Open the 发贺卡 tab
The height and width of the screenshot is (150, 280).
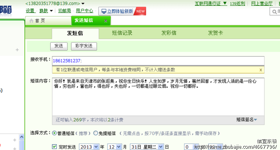coord(215,33)
